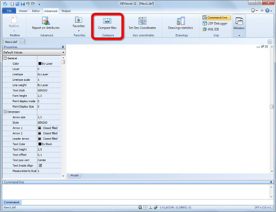Image resolution: width=276 pixels, height=212 pixels.
Task: Click the Line weight By Layer value
Action: click(x=49, y=85)
